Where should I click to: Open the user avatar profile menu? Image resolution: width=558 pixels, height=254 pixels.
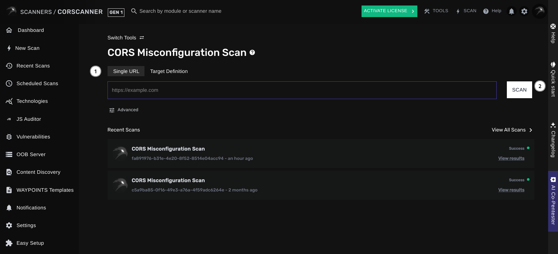click(x=539, y=11)
